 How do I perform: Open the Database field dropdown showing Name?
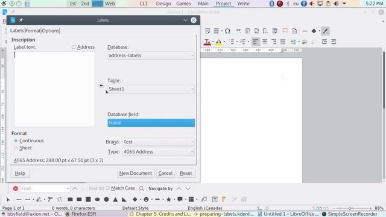click(151, 123)
